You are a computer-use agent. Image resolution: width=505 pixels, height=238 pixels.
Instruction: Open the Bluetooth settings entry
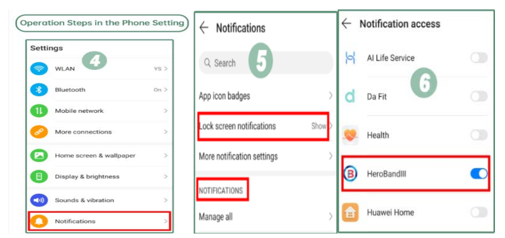(x=99, y=90)
